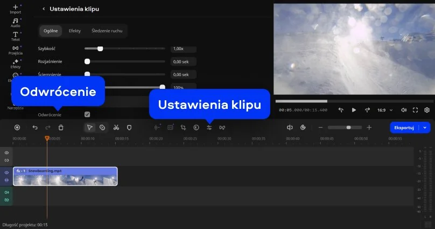Select the scissors split tool
This screenshot has width=435, height=229.
pyautogui.click(x=116, y=128)
